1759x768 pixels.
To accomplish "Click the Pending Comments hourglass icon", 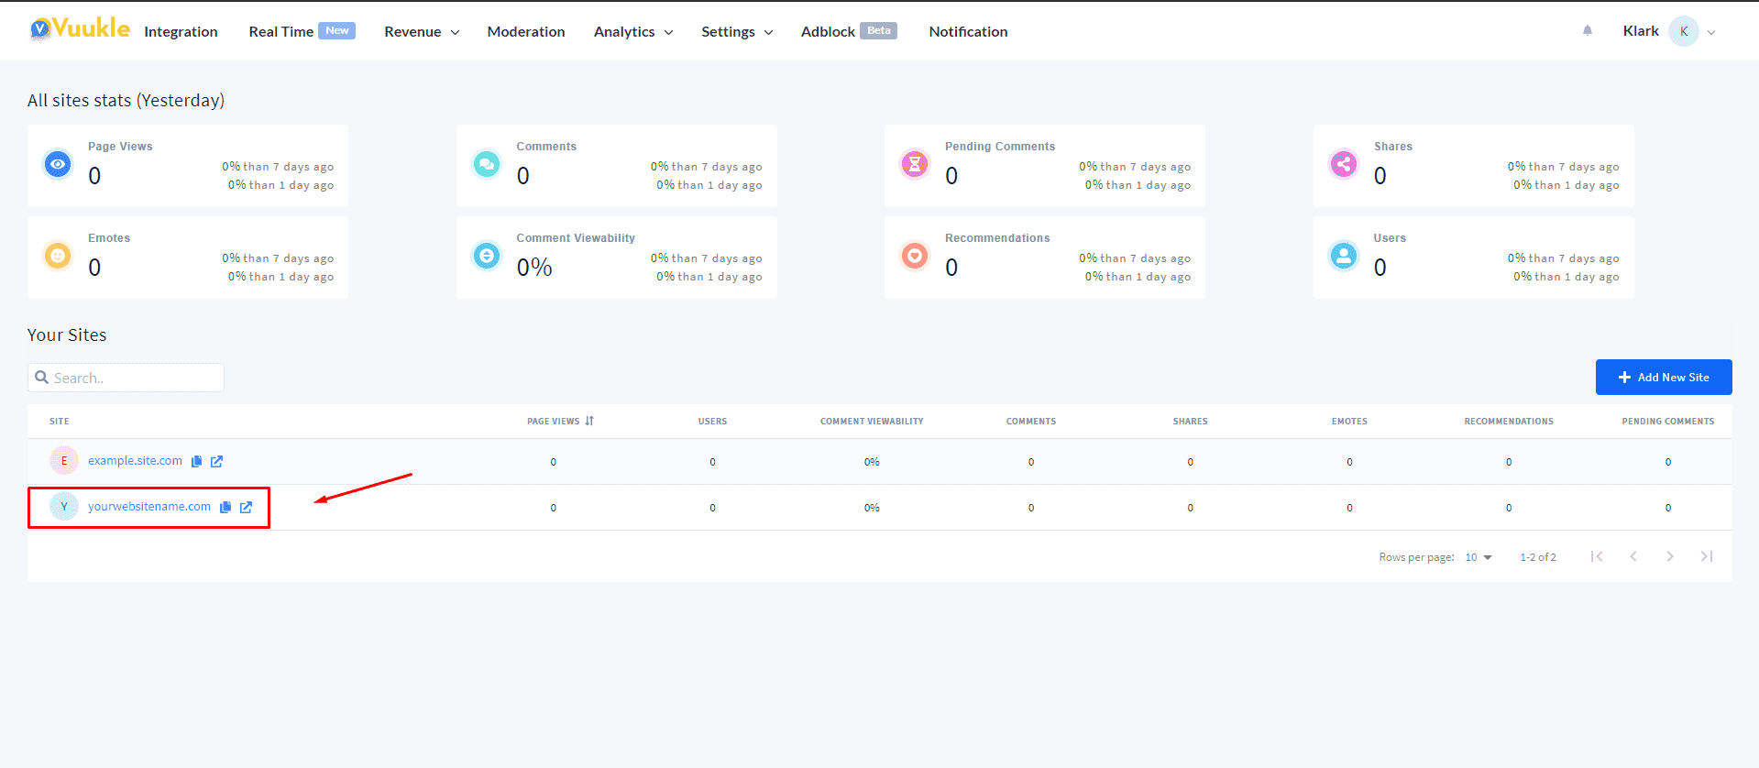I will 915,164.
